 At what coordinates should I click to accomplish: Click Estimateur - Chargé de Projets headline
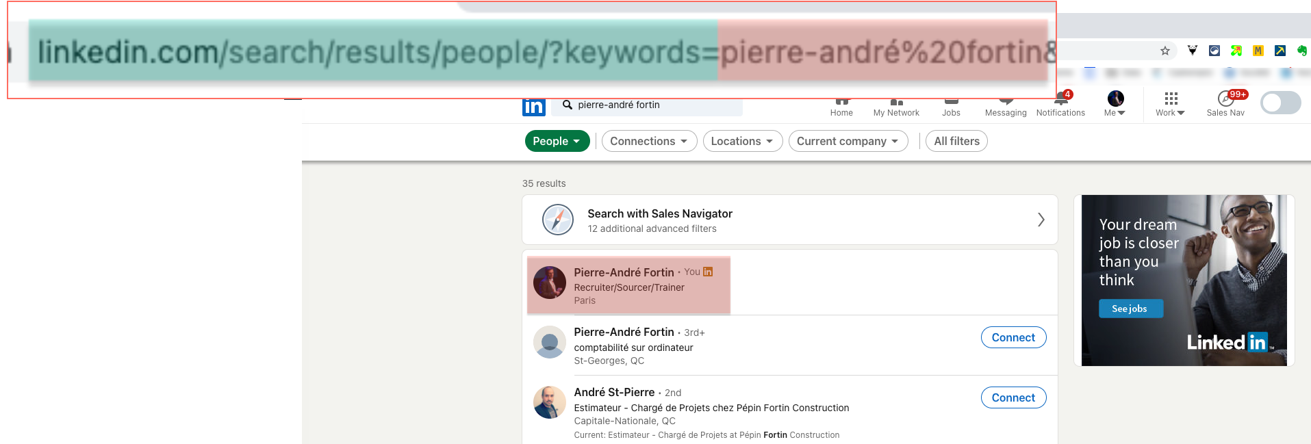tap(711, 408)
